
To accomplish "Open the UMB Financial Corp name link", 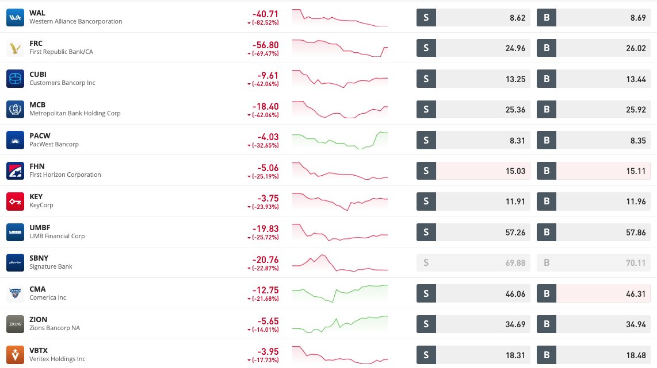I will point(57,236).
